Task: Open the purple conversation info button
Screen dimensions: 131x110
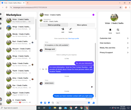Action: tap(93, 15)
